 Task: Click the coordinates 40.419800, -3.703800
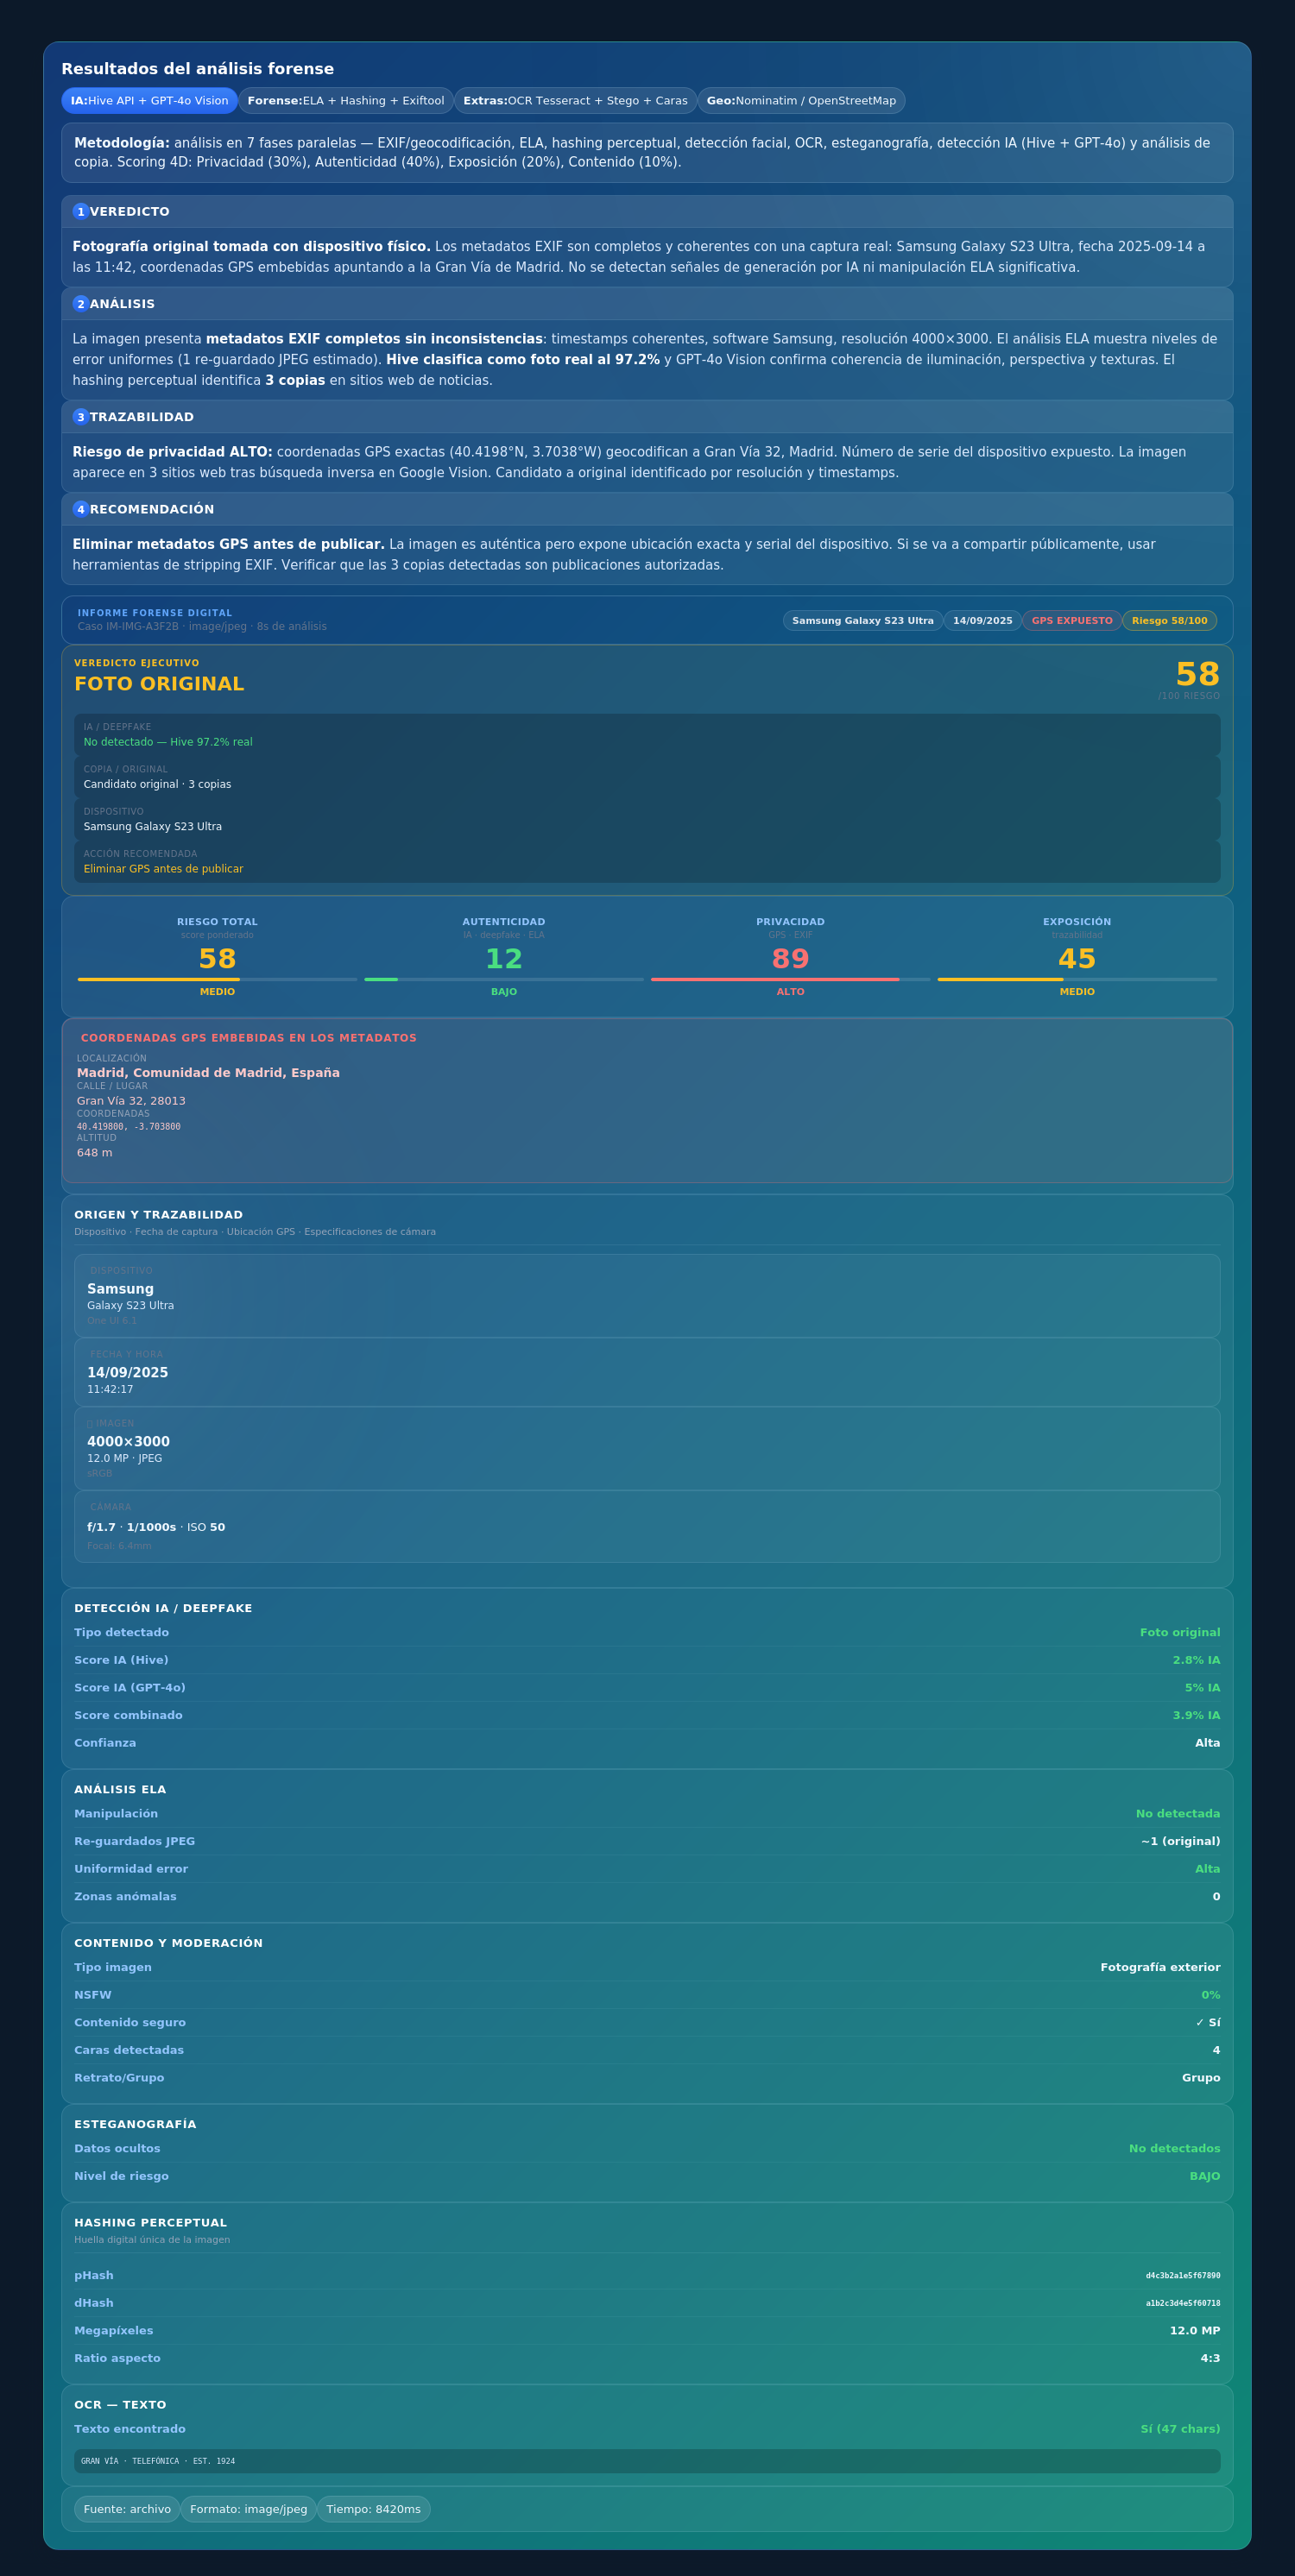pos(129,1127)
